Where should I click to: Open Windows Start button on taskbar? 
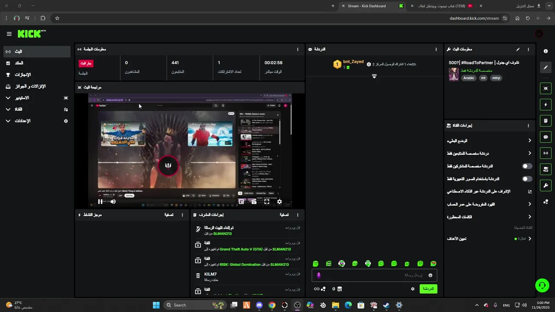coord(156,305)
